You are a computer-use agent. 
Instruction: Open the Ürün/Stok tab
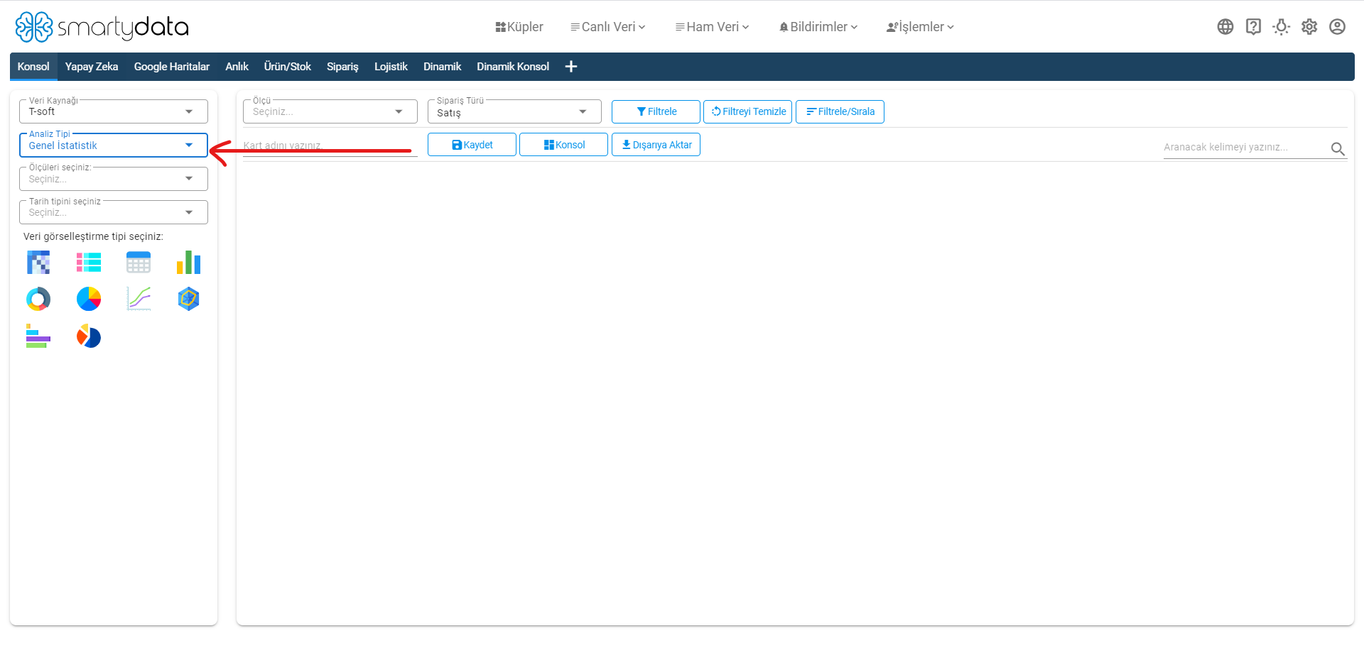(x=288, y=67)
